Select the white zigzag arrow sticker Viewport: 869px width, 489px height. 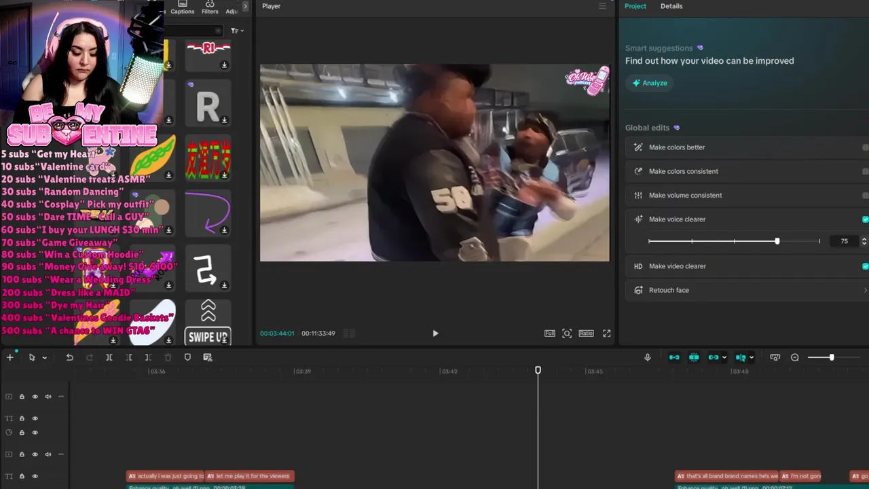tap(208, 269)
